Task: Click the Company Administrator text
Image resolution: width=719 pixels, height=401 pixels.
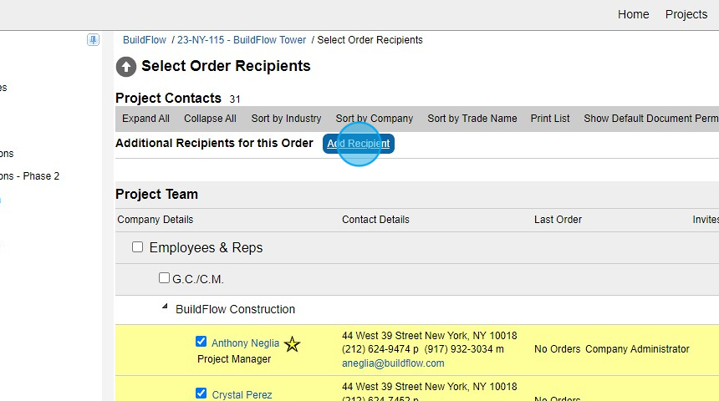Action: [x=637, y=349]
